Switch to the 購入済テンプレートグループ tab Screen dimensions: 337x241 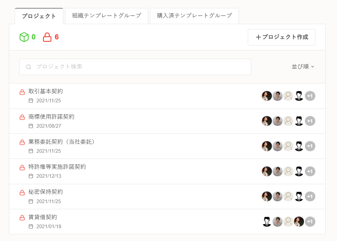tap(194, 16)
